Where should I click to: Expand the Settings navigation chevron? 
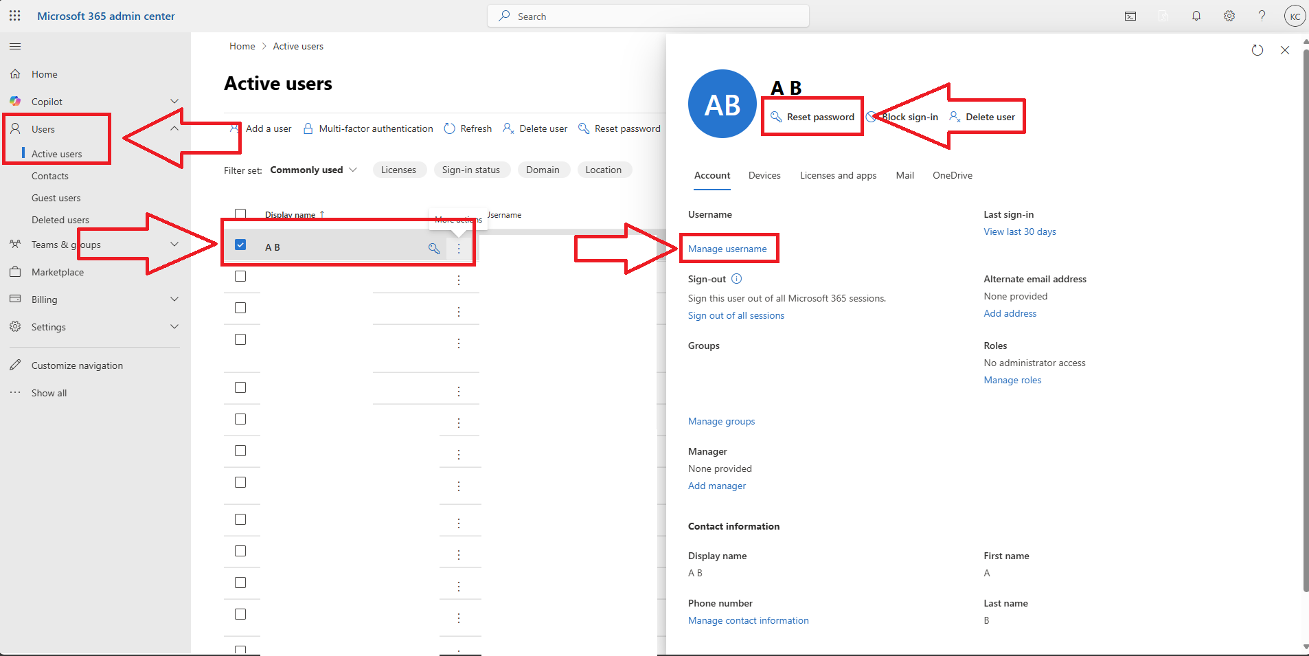pos(174,326)
